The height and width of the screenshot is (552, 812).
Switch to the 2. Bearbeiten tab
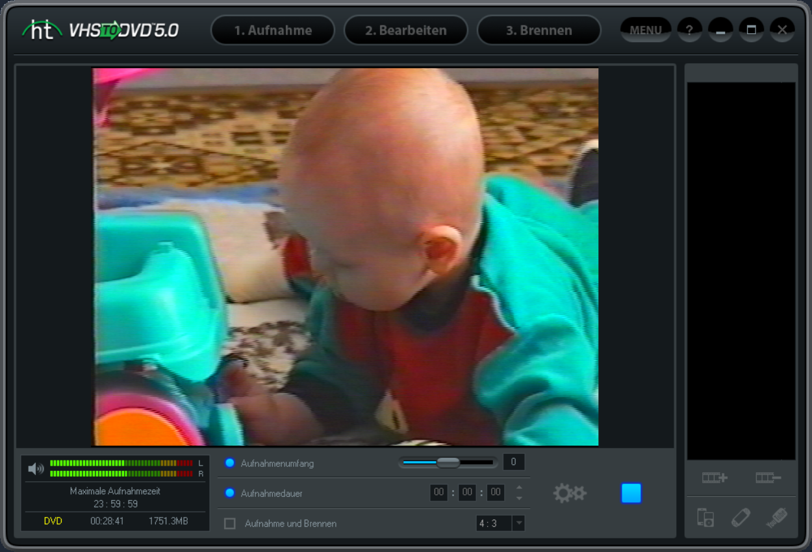pyautogui.click(x=405, y=31)
